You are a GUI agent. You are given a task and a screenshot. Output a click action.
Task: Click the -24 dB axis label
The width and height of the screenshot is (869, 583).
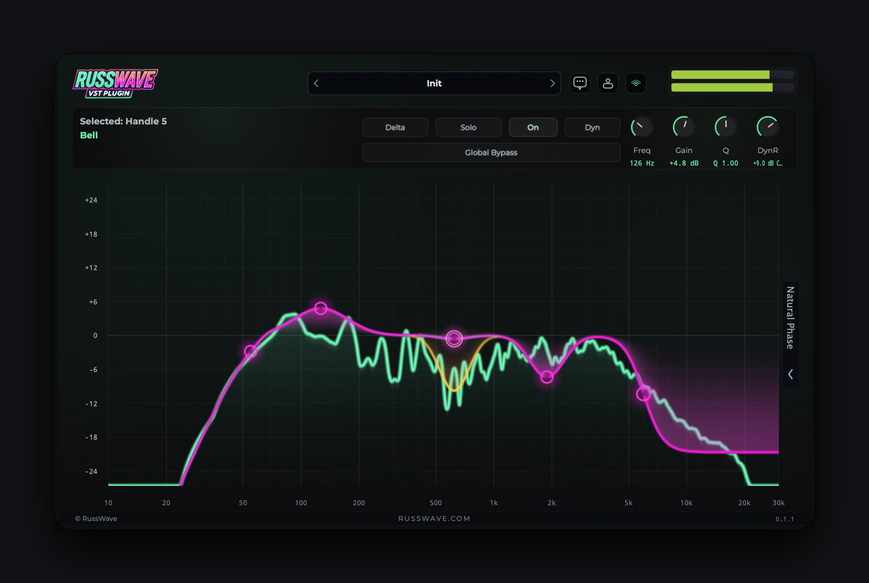[x=91, y=471]
